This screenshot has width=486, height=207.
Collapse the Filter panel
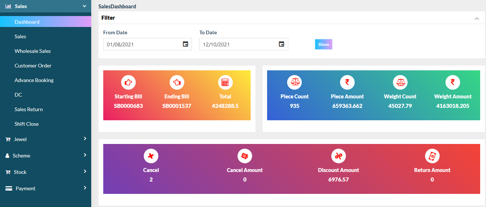click(x=477, y=18)
